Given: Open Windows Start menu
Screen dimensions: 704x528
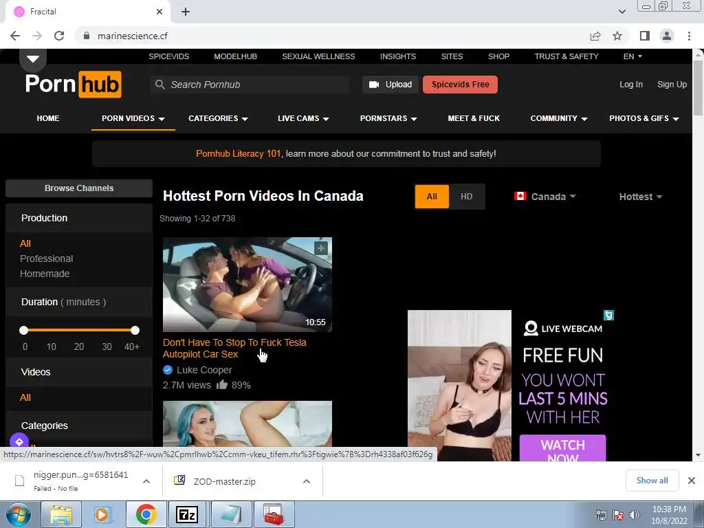Looking at the screenshot, I should [19, 514].
